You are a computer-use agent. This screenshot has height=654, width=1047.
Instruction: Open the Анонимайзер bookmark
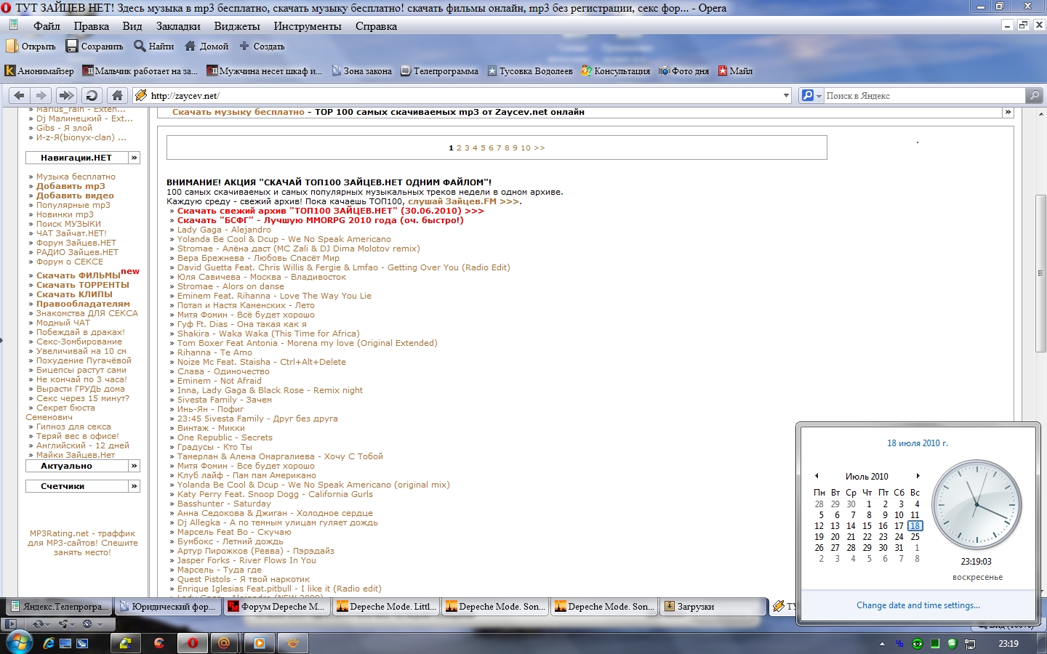[39, 70]
